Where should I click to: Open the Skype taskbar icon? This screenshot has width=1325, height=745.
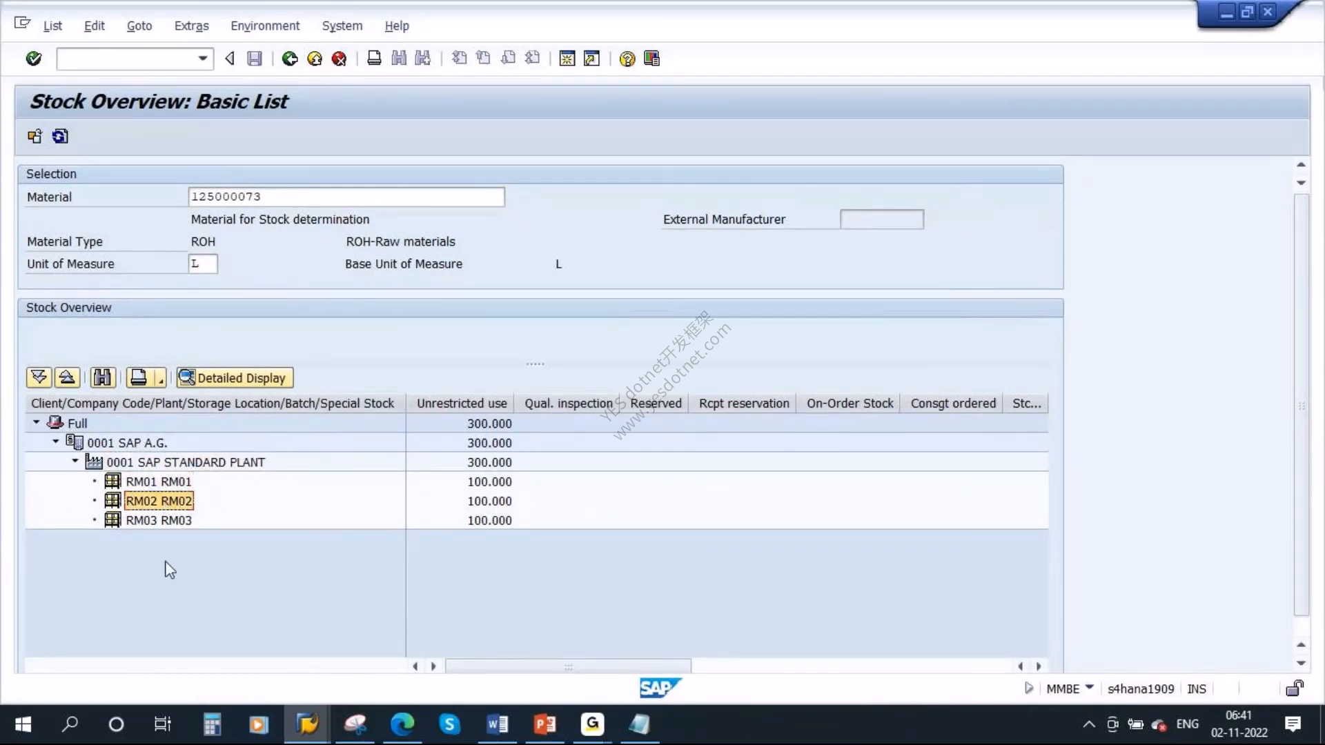(x=450, y=724)
